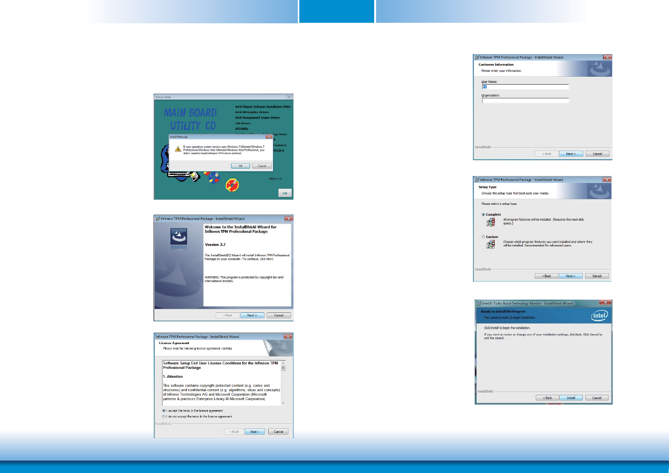Click Cancel in the License Agreement dialog
Screen dimensions: 669x473
pyautogui.click(x=279, y=432)
